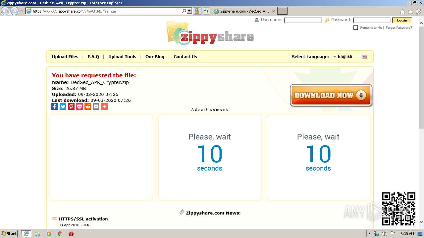The height and width of the screenshot is (238, 424).
Task: Click the Windows Start button
Action: (9, 234)
